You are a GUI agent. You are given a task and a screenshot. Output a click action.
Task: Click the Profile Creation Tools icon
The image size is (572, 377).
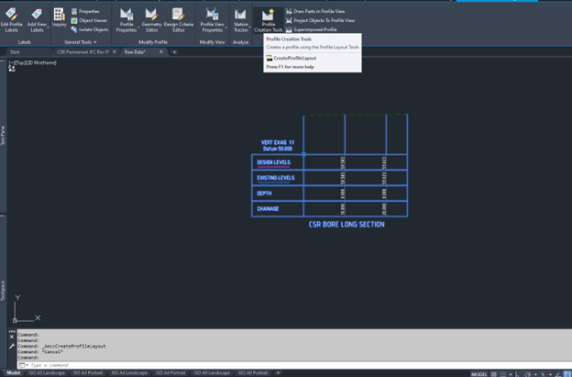pyautogui.click(x=268, y=16)
